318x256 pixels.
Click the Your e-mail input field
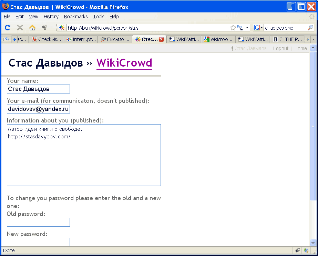38,109
